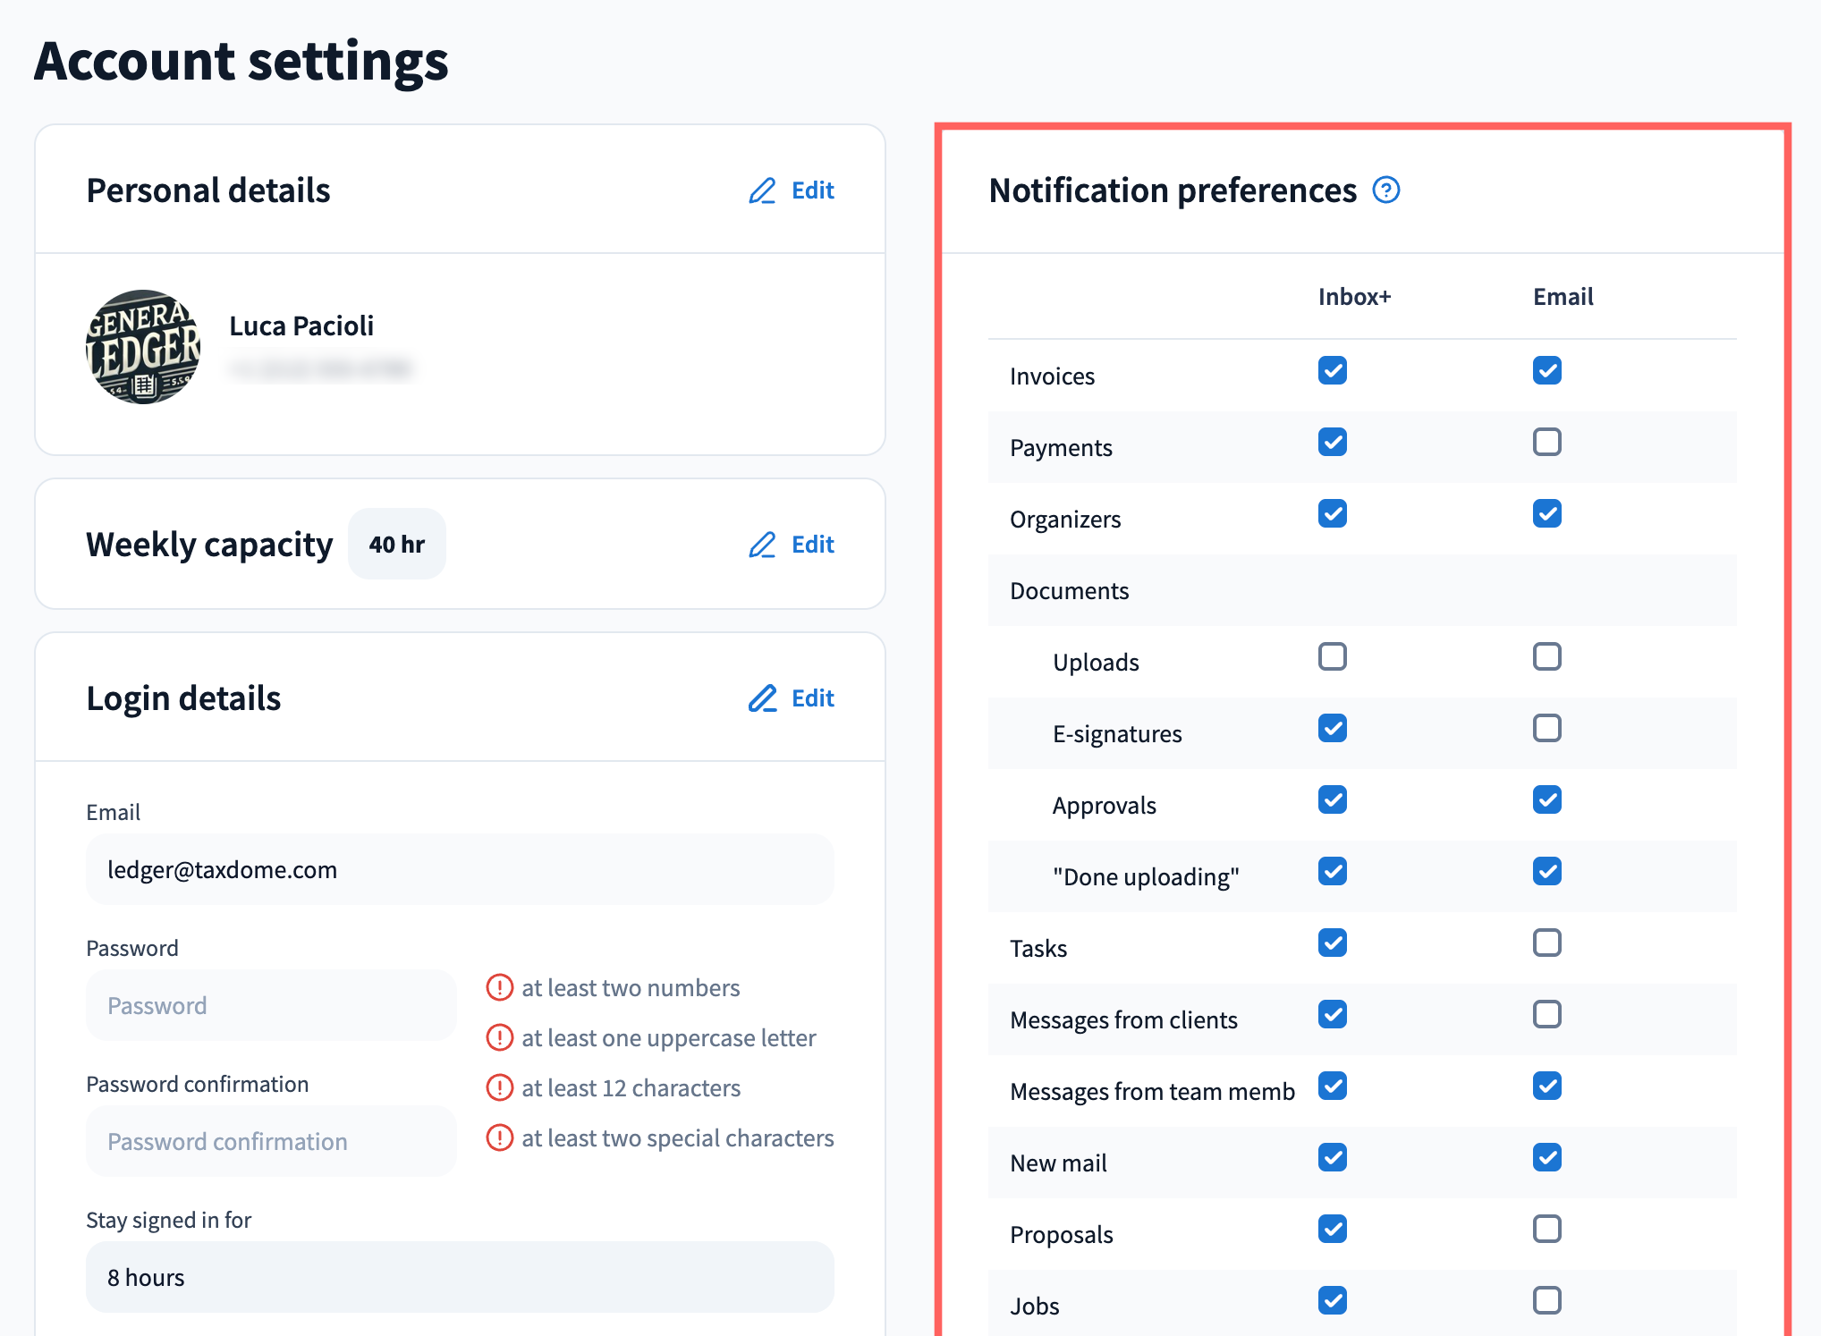Open the Stay signed in for dropdown
This screenshot has width=1821, height=1336.
click(460, 1277)
